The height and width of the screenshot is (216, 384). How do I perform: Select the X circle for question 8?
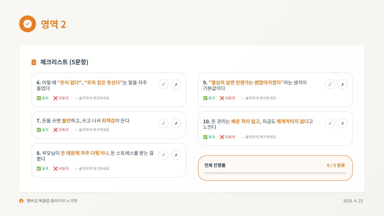tap(176, 155)
